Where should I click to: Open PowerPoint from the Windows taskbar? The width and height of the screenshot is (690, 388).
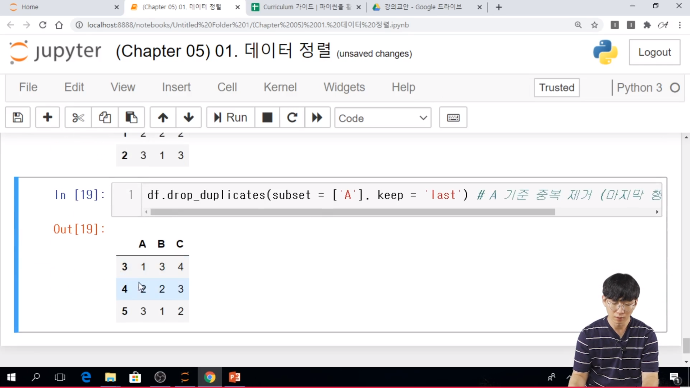tap(234, 377)
